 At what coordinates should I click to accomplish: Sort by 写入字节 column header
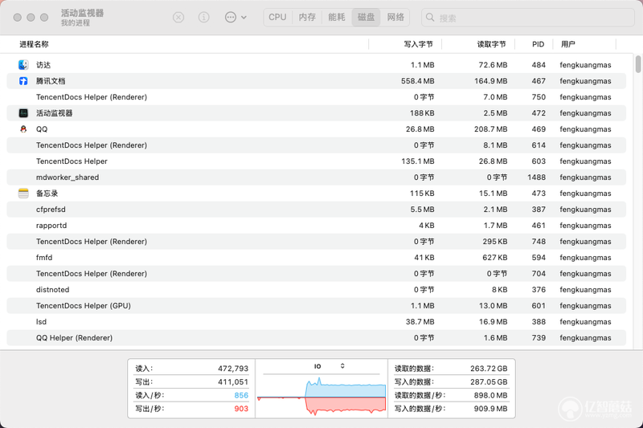[418, 44]
